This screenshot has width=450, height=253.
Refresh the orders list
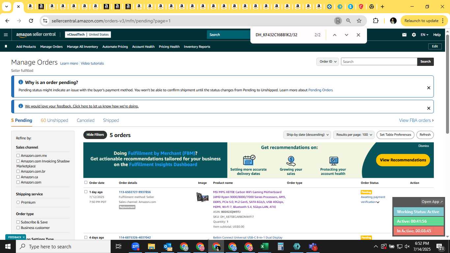coord(425,135)
